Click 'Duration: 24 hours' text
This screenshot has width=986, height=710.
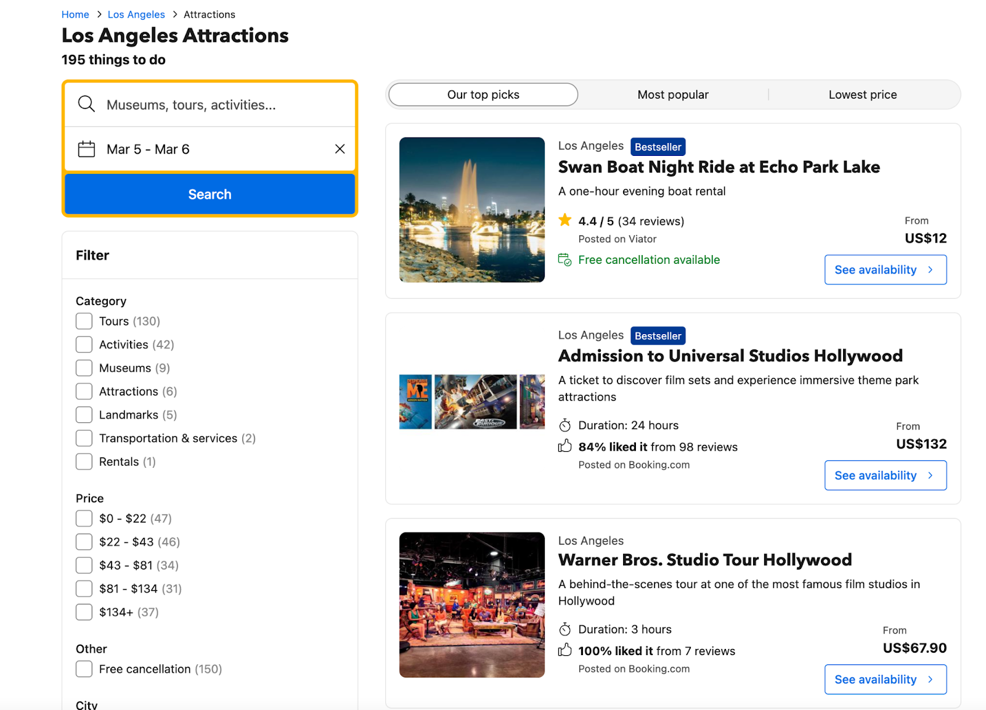(x=628, y=425)
